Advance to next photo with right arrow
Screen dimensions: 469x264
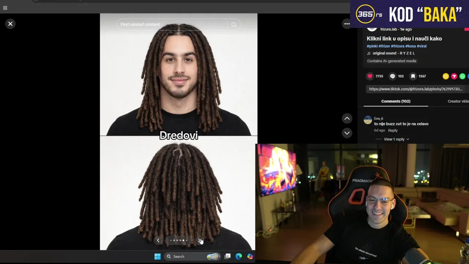tap(199, 241)
